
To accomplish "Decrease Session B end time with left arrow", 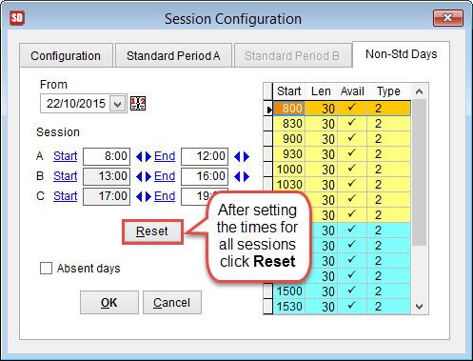I will [x=237, y=176].
